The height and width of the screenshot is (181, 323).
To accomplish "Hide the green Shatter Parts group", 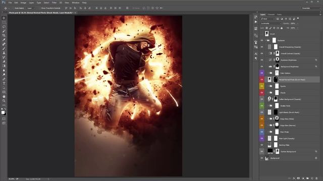I will coord(262,106).
